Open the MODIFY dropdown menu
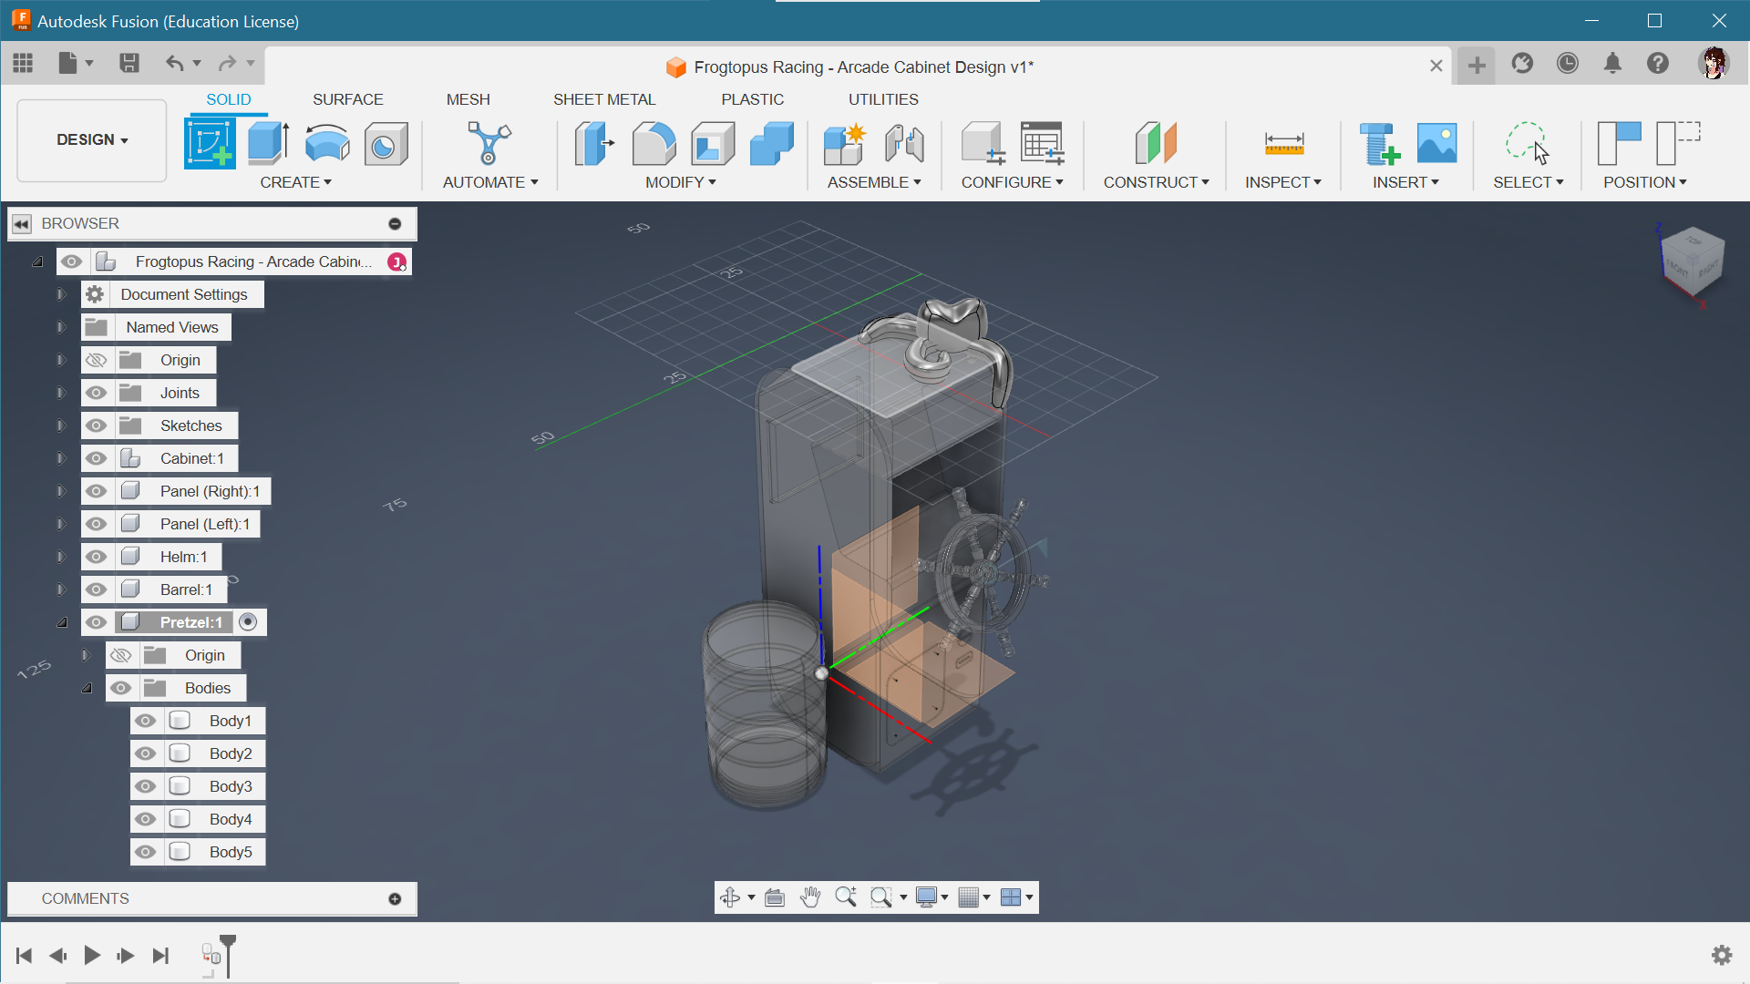 [681, 182]
